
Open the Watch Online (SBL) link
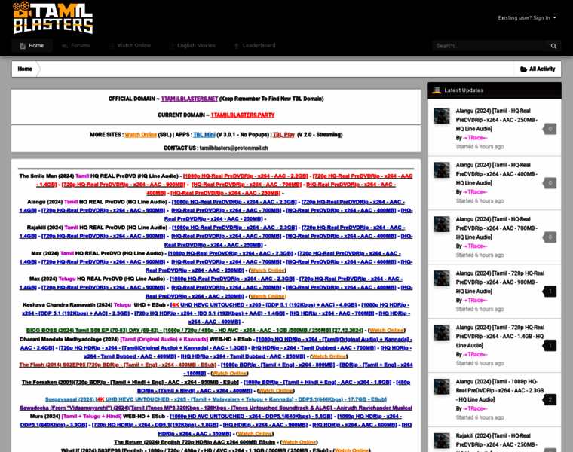click(141, 135)
